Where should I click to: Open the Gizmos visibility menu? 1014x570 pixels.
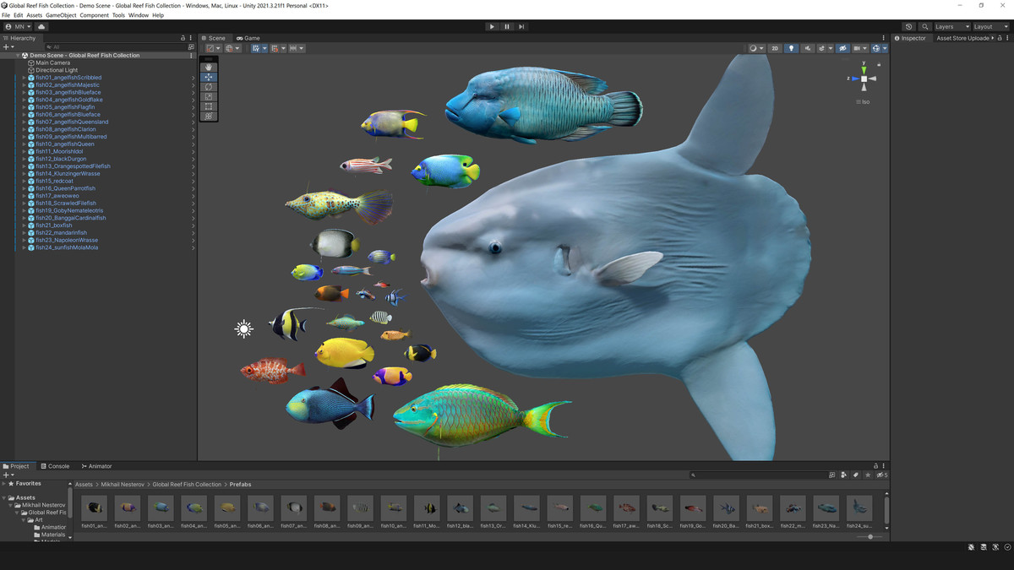coord(885,48)
